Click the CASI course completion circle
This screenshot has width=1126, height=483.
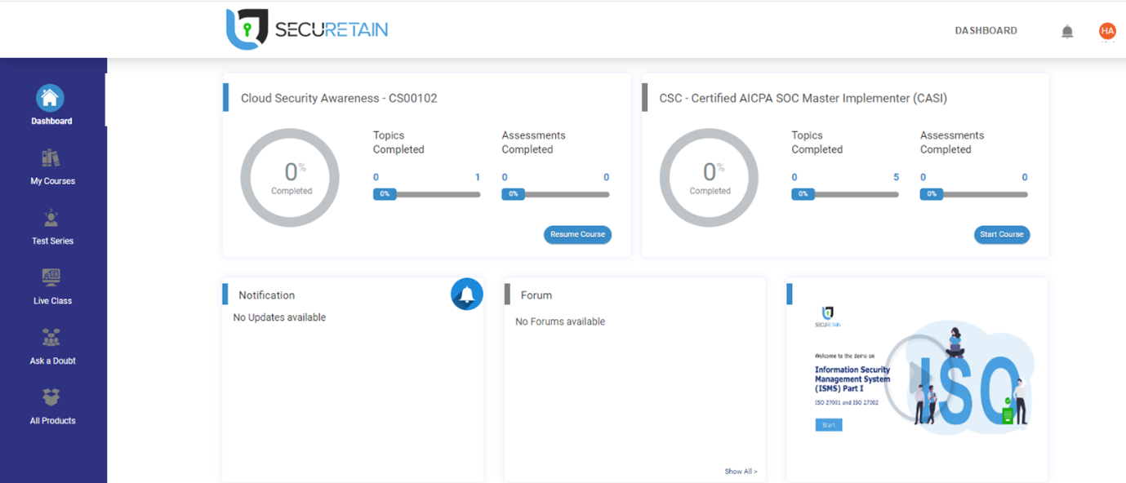[709, 178]
